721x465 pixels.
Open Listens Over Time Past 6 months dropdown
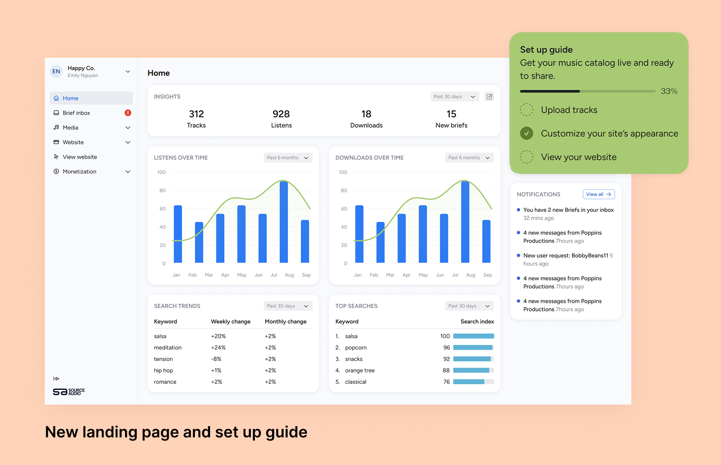point(288,158)
